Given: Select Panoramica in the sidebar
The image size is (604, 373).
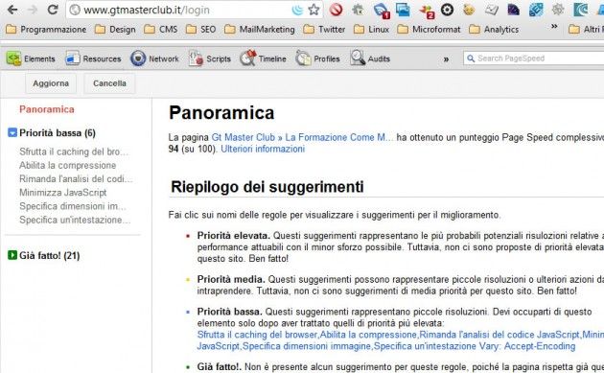Looking at the screenshot, I should 47,109.
